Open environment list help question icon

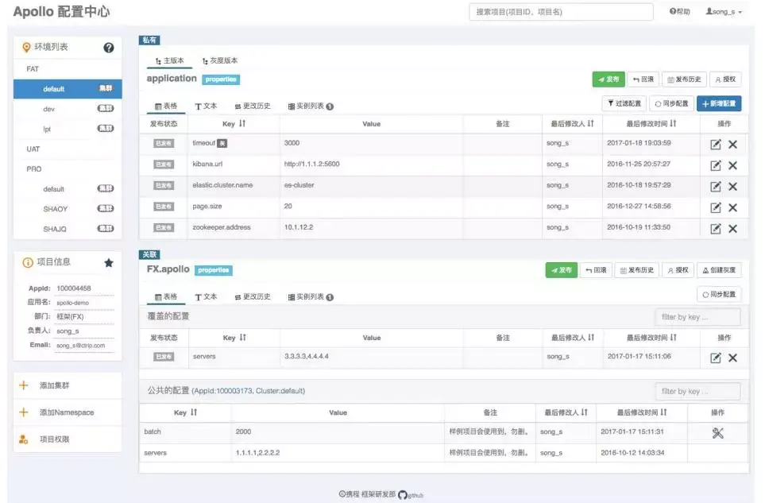109,48
